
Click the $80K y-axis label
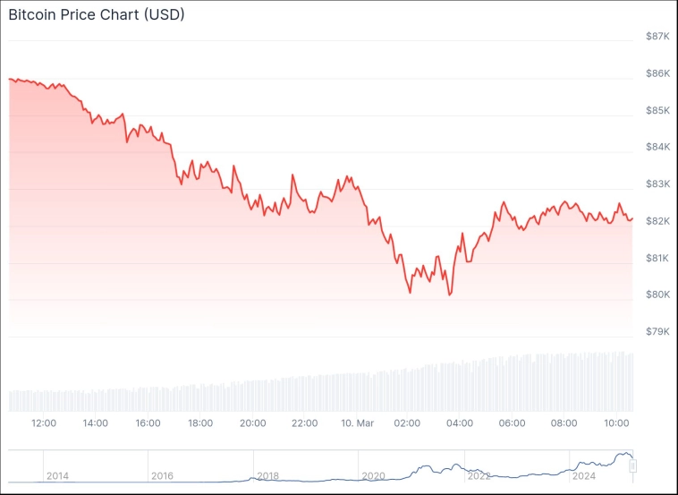pos(657,294)
